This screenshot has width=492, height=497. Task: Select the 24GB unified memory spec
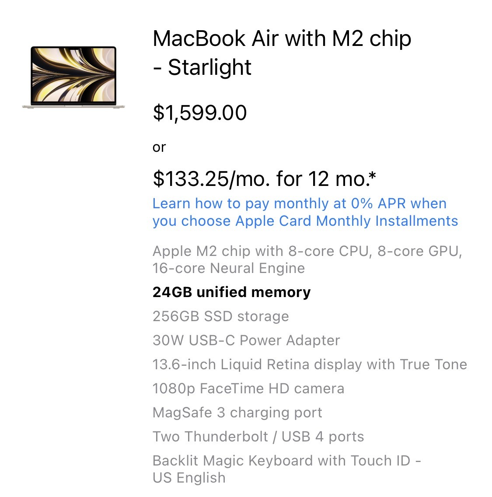231,292
